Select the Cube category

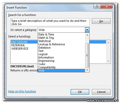61,64
